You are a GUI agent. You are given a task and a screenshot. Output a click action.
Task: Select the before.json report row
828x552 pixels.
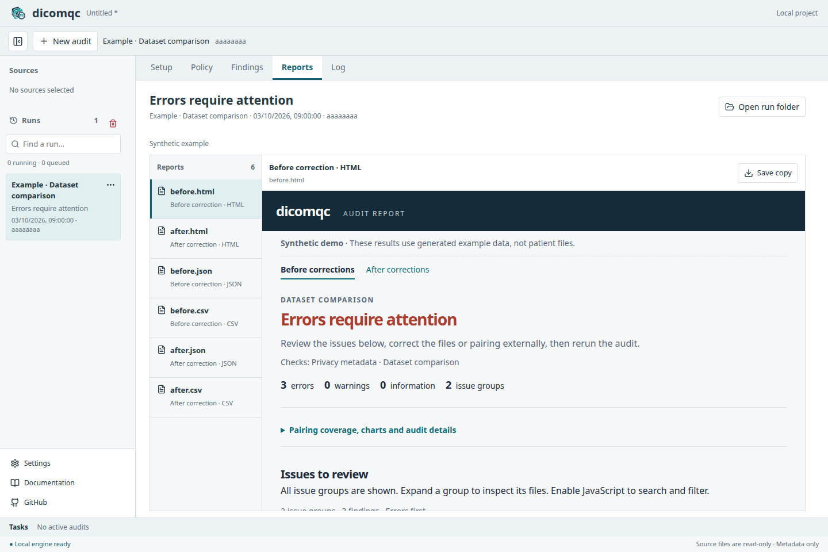pos(206,278)
